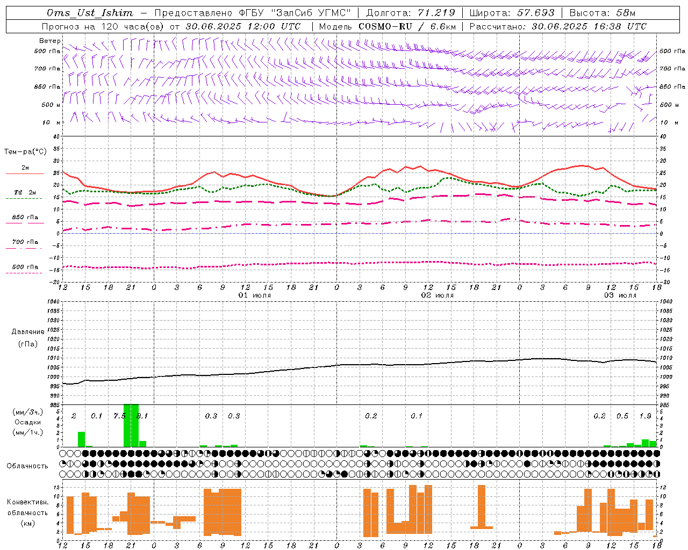688x550 pixels.
Task: Click the Осадки precipitation label
Action: [x=27, y=422]
